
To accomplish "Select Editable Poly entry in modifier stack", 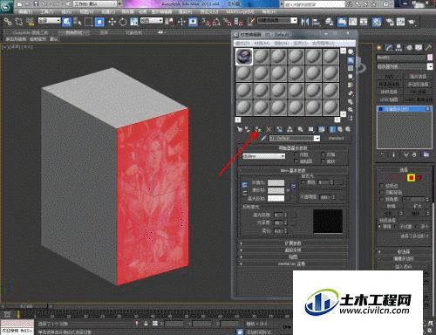I will (x=405, y=109).
